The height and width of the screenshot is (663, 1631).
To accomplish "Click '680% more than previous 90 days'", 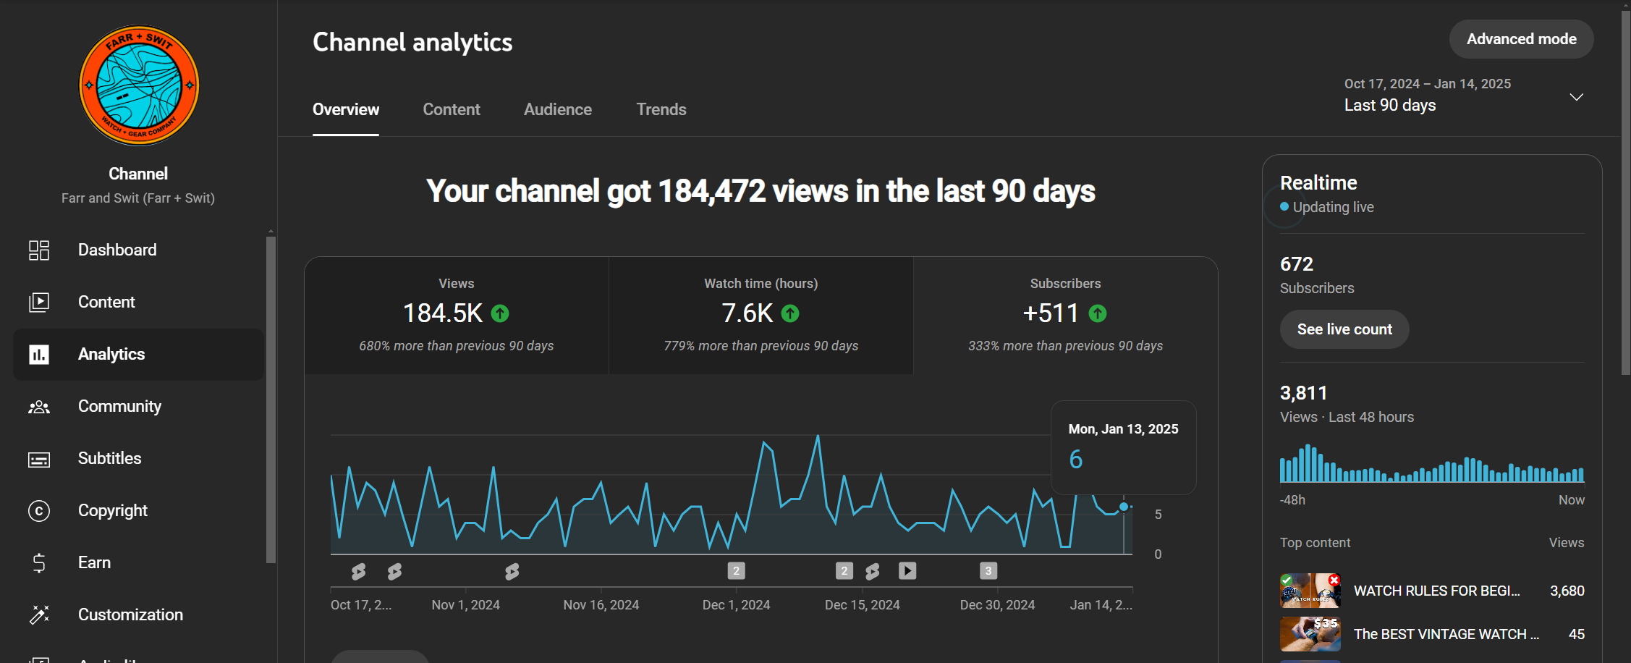I will click(x=457, y=346).
